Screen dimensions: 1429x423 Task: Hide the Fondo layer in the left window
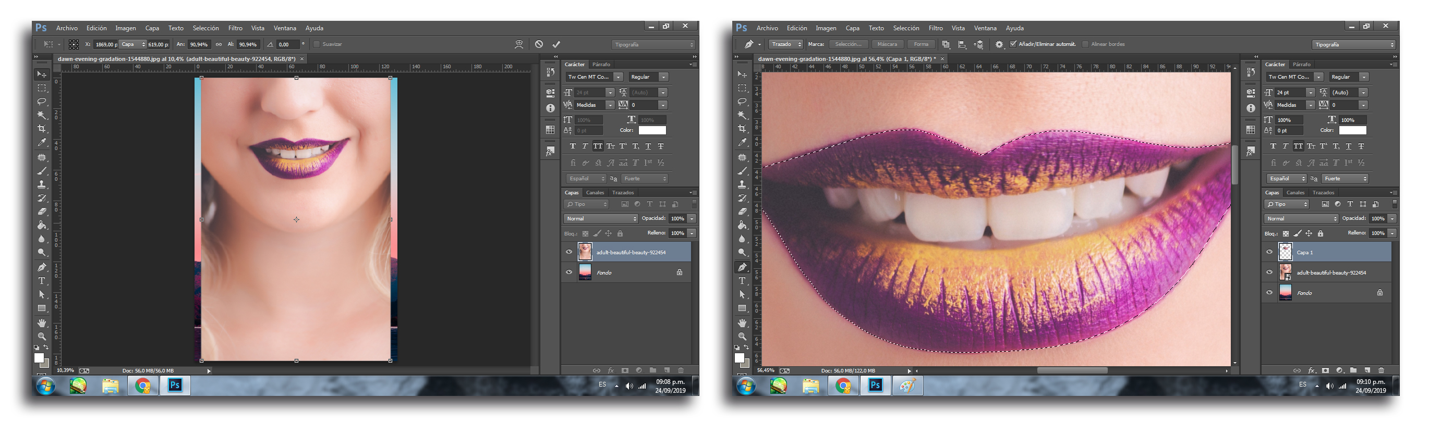pyautogui.click(x=568, y=272)
